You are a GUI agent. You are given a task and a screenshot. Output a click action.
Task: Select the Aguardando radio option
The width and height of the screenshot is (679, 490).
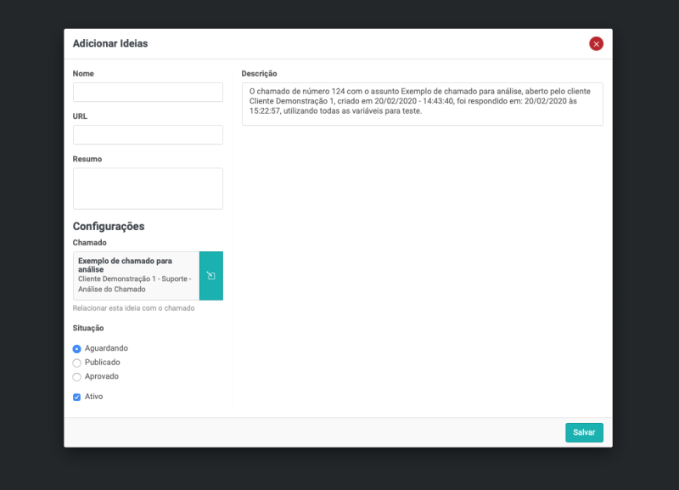[77, 348]
